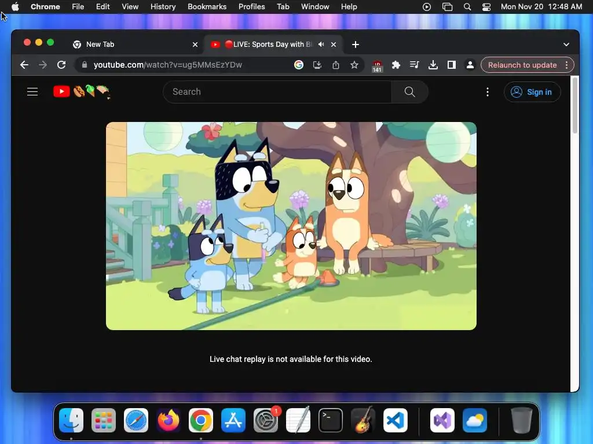Open Control Center in menu bar
The image size is (593, 444).
coord(486,6)
